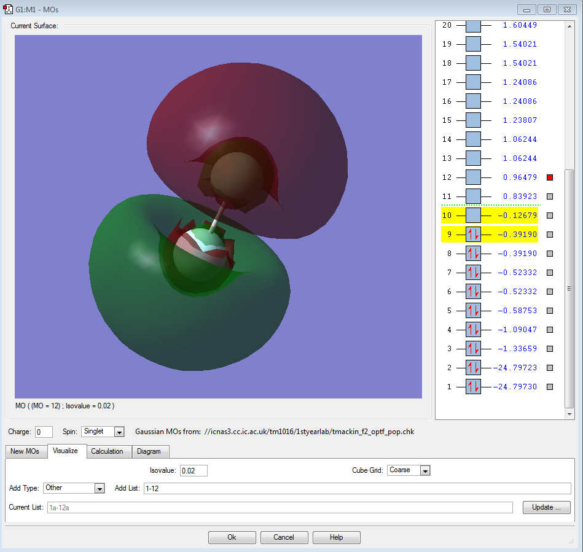
Task: Open the Diagram tab
Action: 149,451
